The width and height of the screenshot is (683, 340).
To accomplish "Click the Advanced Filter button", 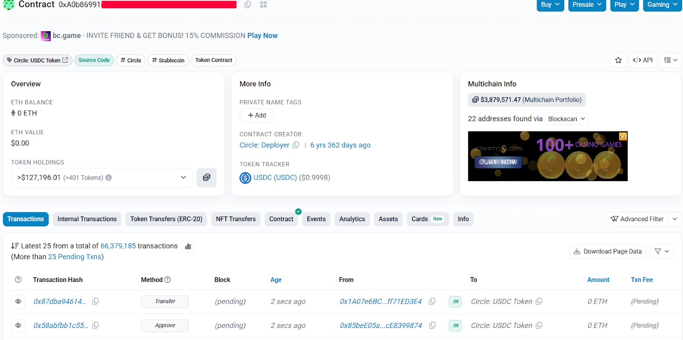I will [x=637, y=219].
